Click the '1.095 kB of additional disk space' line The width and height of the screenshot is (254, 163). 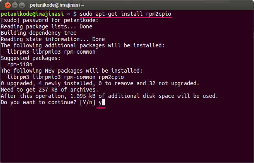point(109,96)
